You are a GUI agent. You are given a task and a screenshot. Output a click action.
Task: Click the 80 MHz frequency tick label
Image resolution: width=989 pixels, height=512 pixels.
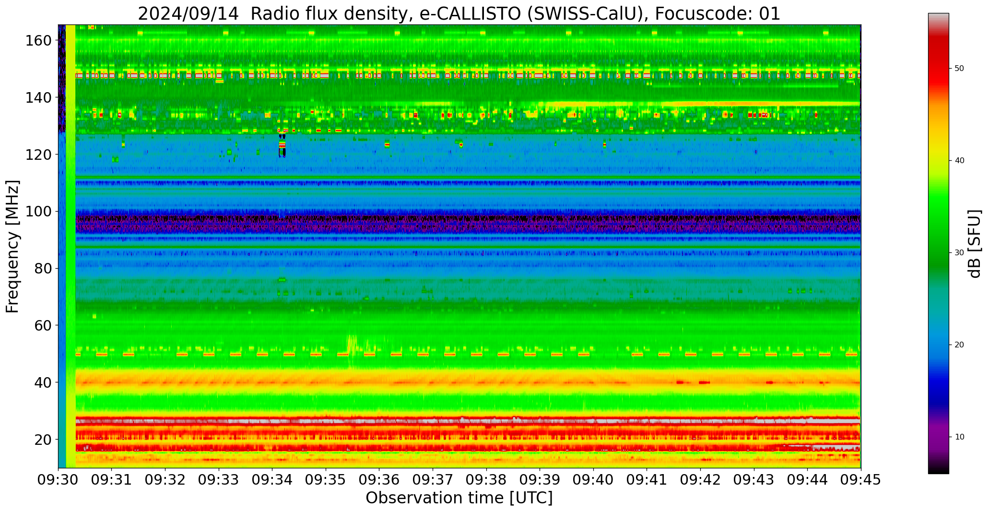[x=43, y=268]
